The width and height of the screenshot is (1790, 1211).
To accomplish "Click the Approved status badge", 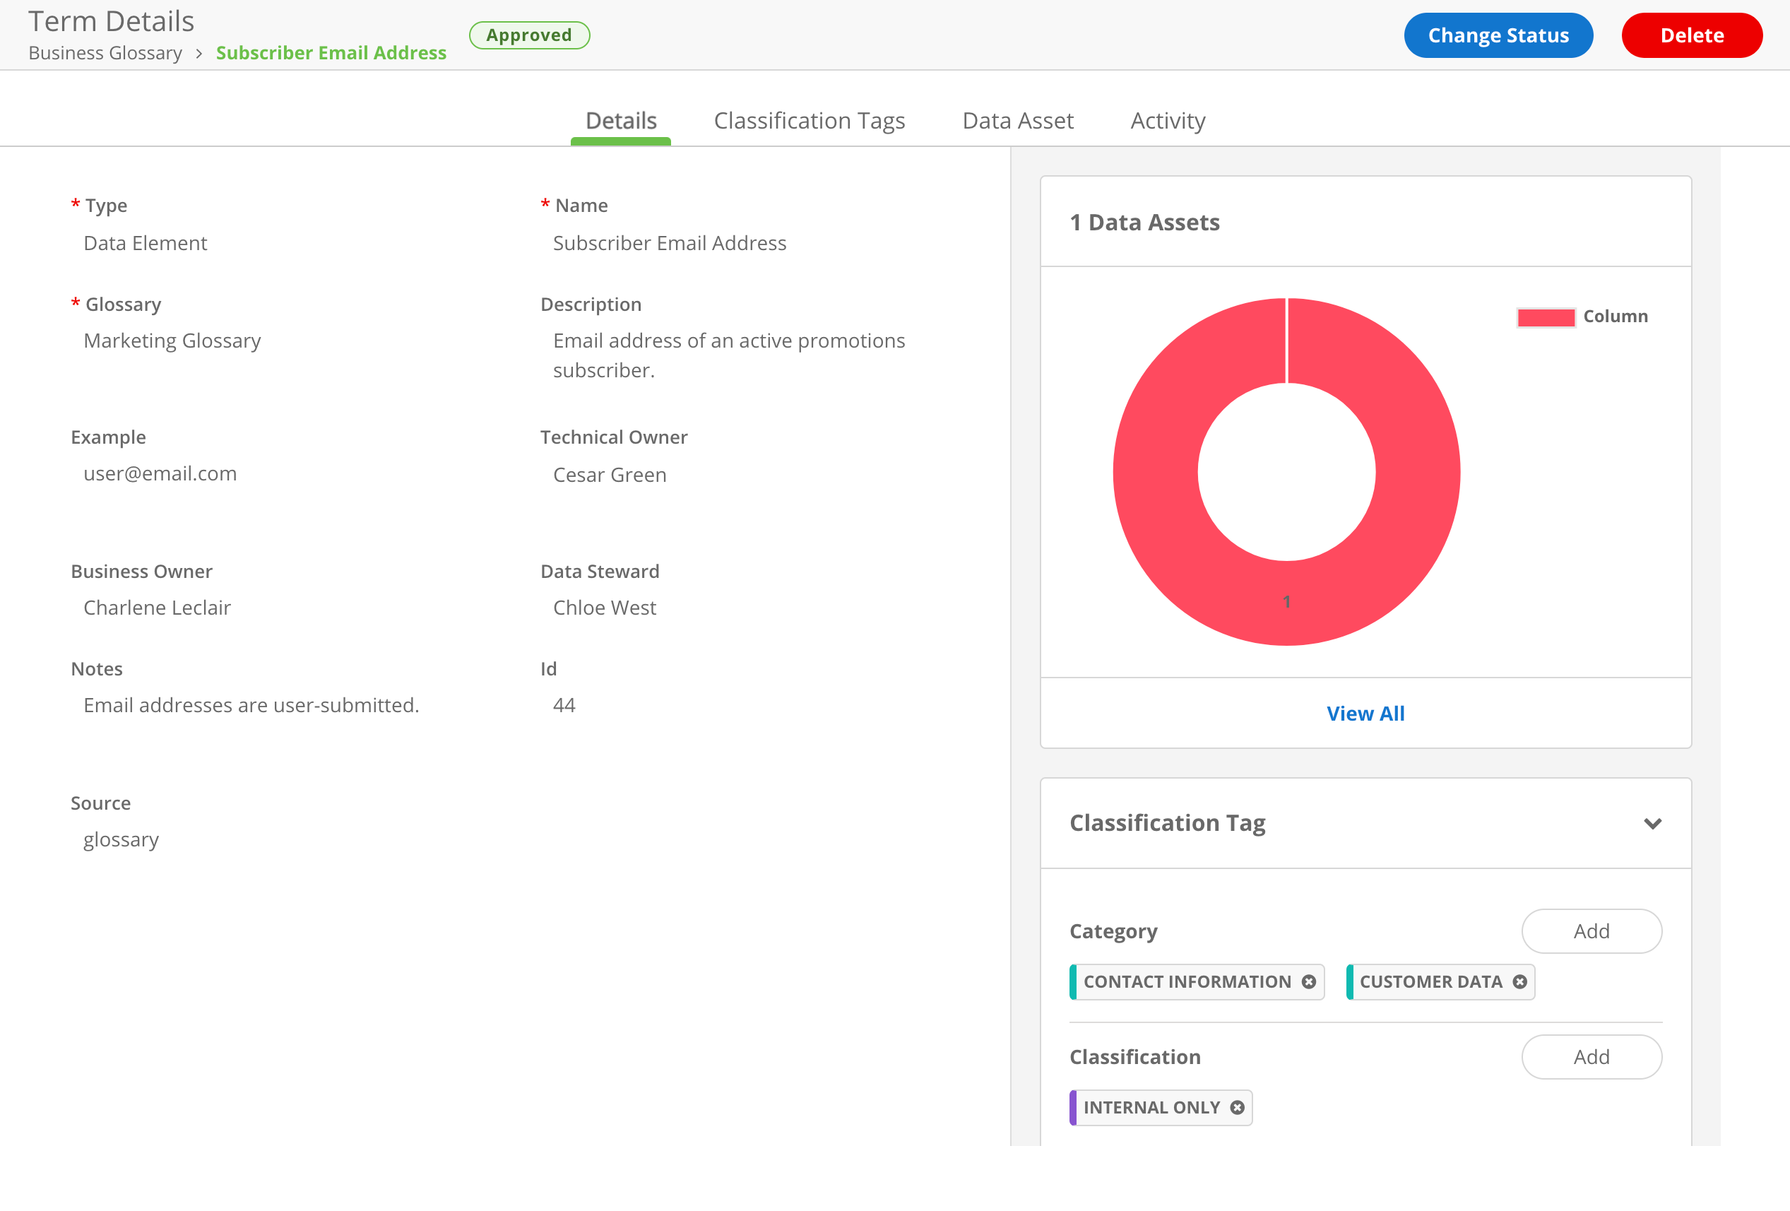I will pos(529,35).
